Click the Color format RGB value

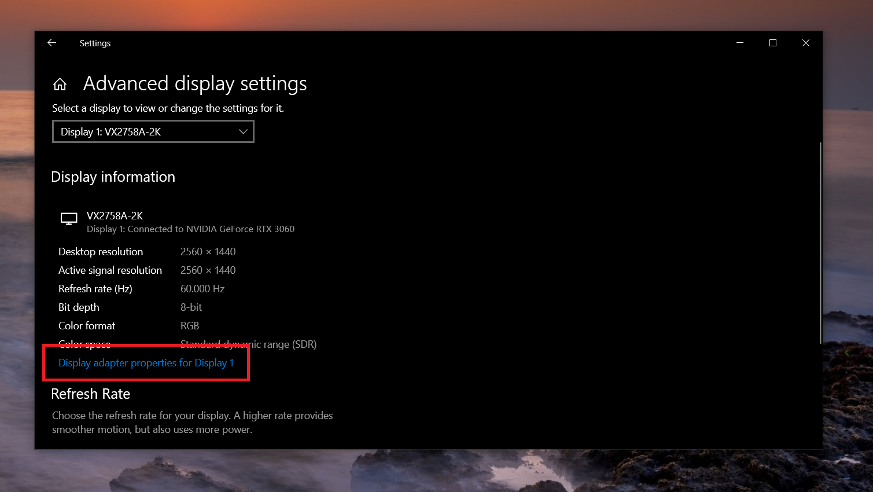190,325
